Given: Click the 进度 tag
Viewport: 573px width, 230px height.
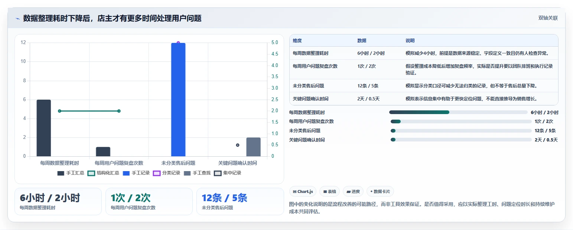Looking at the screenshot, I should [353, 191].
